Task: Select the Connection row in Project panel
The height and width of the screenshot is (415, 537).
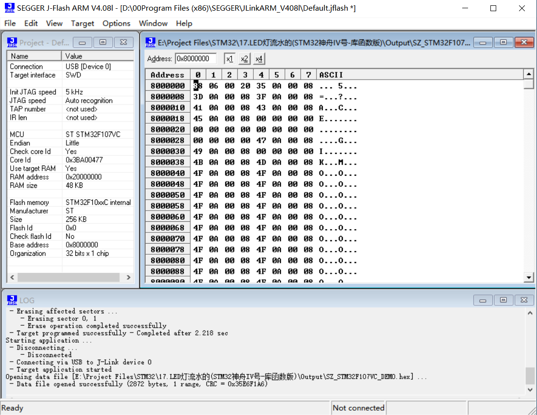Action: (x=70, y=66)
